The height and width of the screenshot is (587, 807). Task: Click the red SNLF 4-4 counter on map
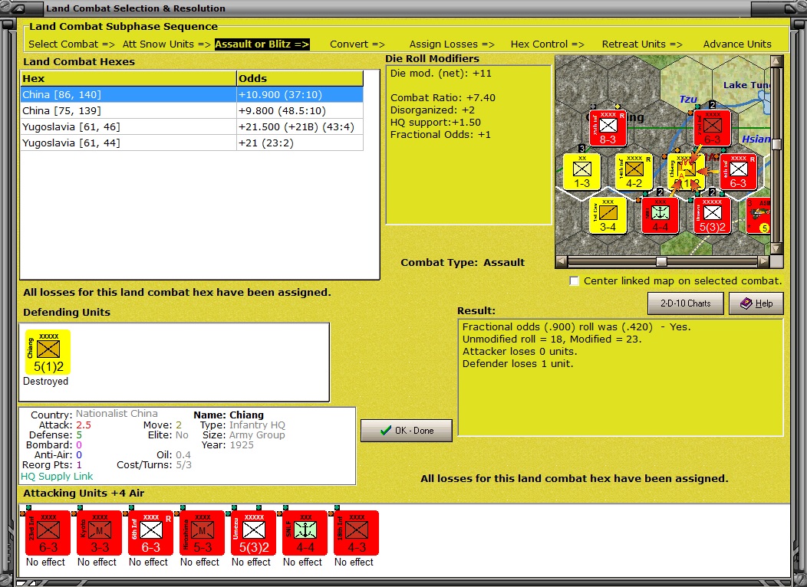tap(660, 215)
